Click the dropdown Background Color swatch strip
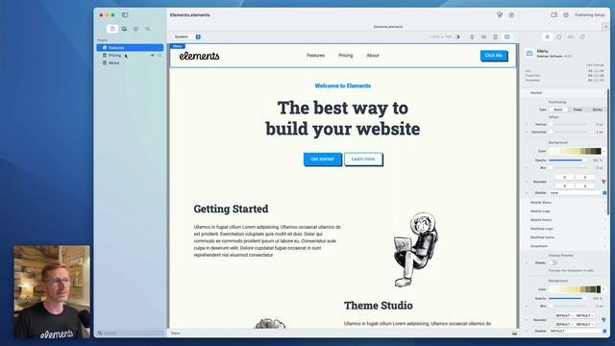The image size is (615, 346). point(575,289)
